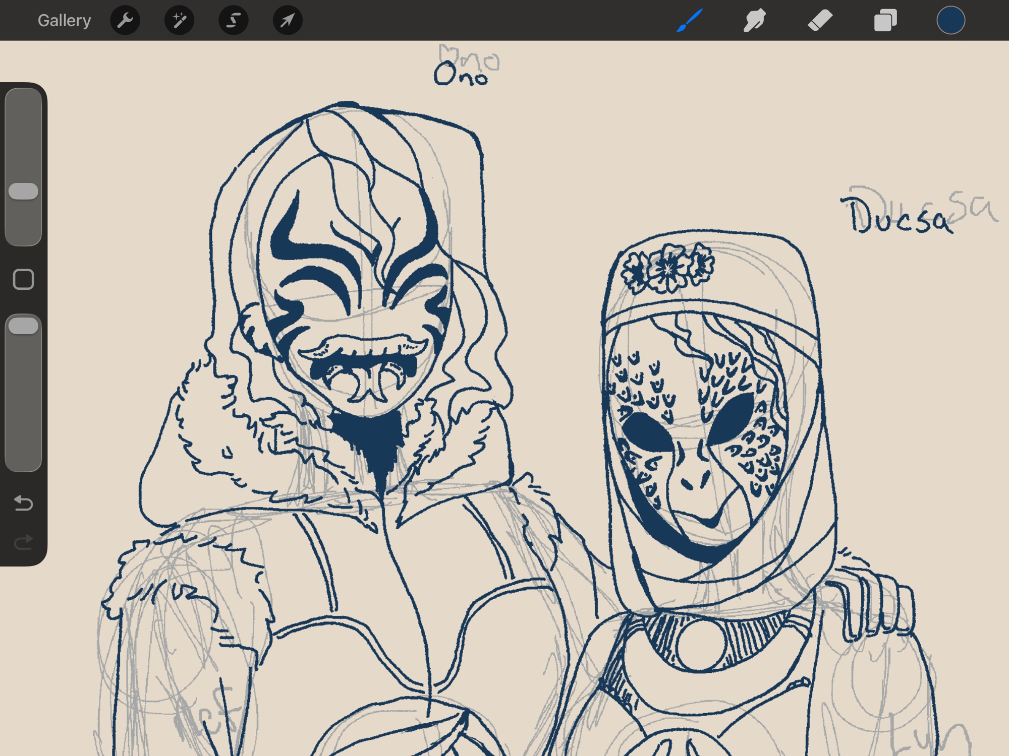Tap the flower decoration on Ducsa's hood
This screenshot has height=756, width=1009.
(x=667, y=268)
